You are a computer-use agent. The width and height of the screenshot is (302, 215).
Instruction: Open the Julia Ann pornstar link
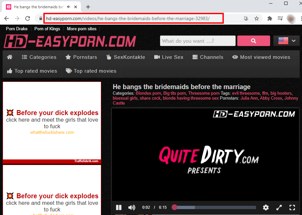tap(249, 98)
